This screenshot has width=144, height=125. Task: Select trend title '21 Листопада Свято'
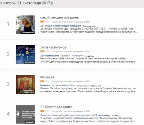coord(56,107)
